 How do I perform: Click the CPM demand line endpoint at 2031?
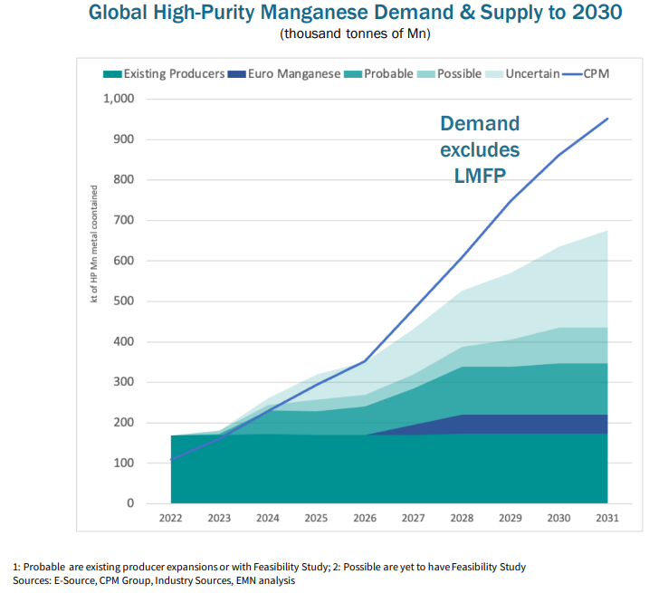[607, 119]
